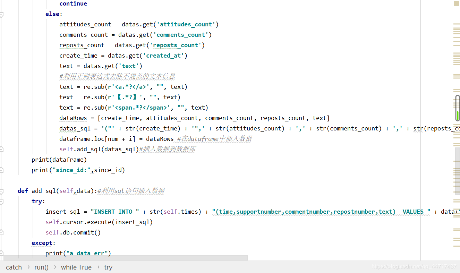Viewport: 460px width, 273px height.
Task: Click the 'created_at' string literal
Action: click(163, 56)
